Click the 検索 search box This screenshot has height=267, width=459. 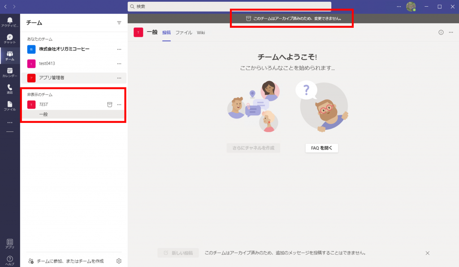click(229, 6)
